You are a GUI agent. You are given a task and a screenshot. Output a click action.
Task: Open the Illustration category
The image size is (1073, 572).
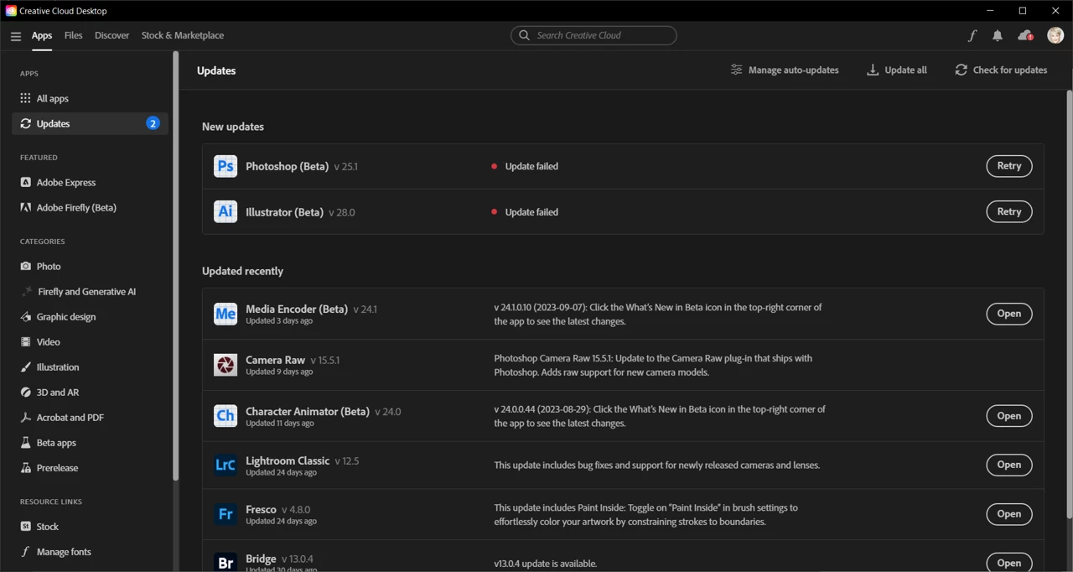(90, 367)
